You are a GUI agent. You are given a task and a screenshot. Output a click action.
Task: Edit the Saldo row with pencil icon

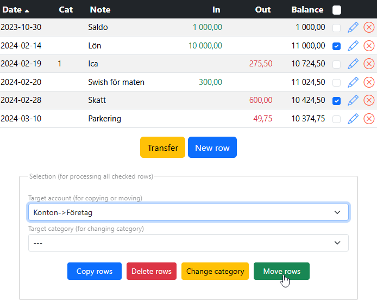[353, 28]
